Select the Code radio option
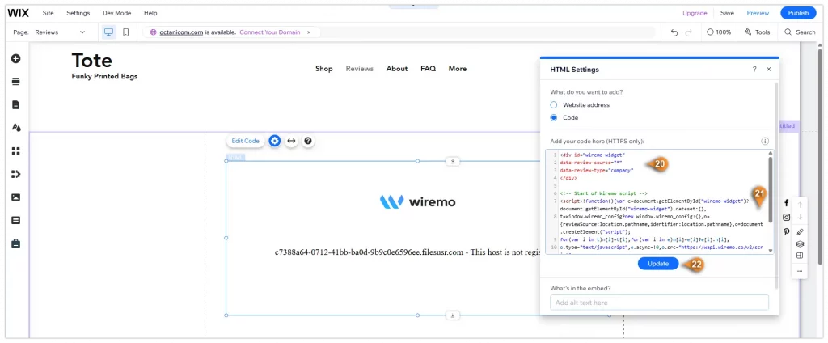828x343 pixels. click(553, 117)
